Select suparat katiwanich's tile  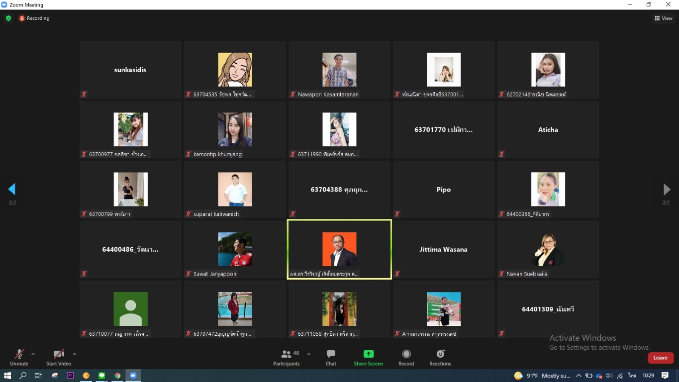coord(235,190)
